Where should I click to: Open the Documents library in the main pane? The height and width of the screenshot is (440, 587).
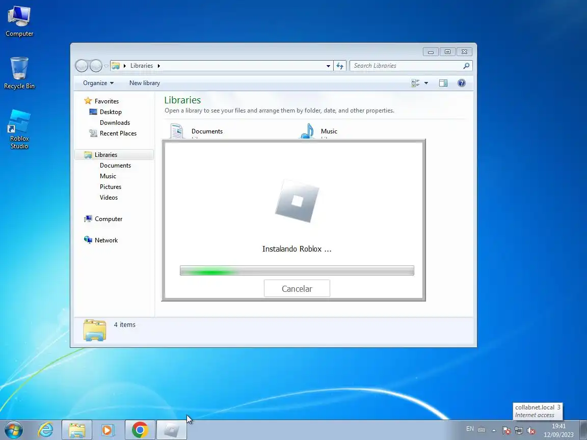click(207, 131)
